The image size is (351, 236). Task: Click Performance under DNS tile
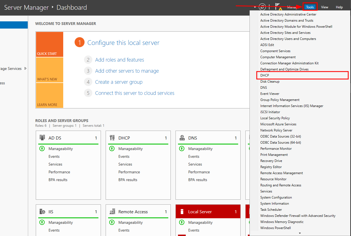click(x=199, y=172)
